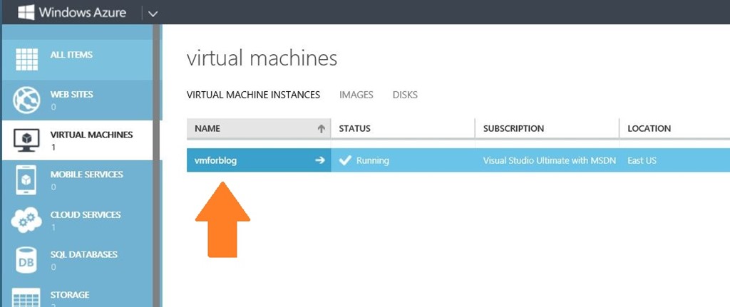Click the Running status checkmark icon
The height and width of the screenshot is (307, 730).
345,160
